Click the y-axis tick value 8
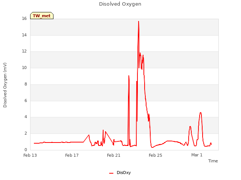 pyautogui.click(x=26, y=84)
